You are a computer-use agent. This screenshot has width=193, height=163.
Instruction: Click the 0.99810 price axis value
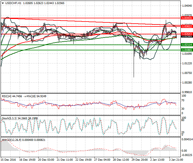(187, 92)
